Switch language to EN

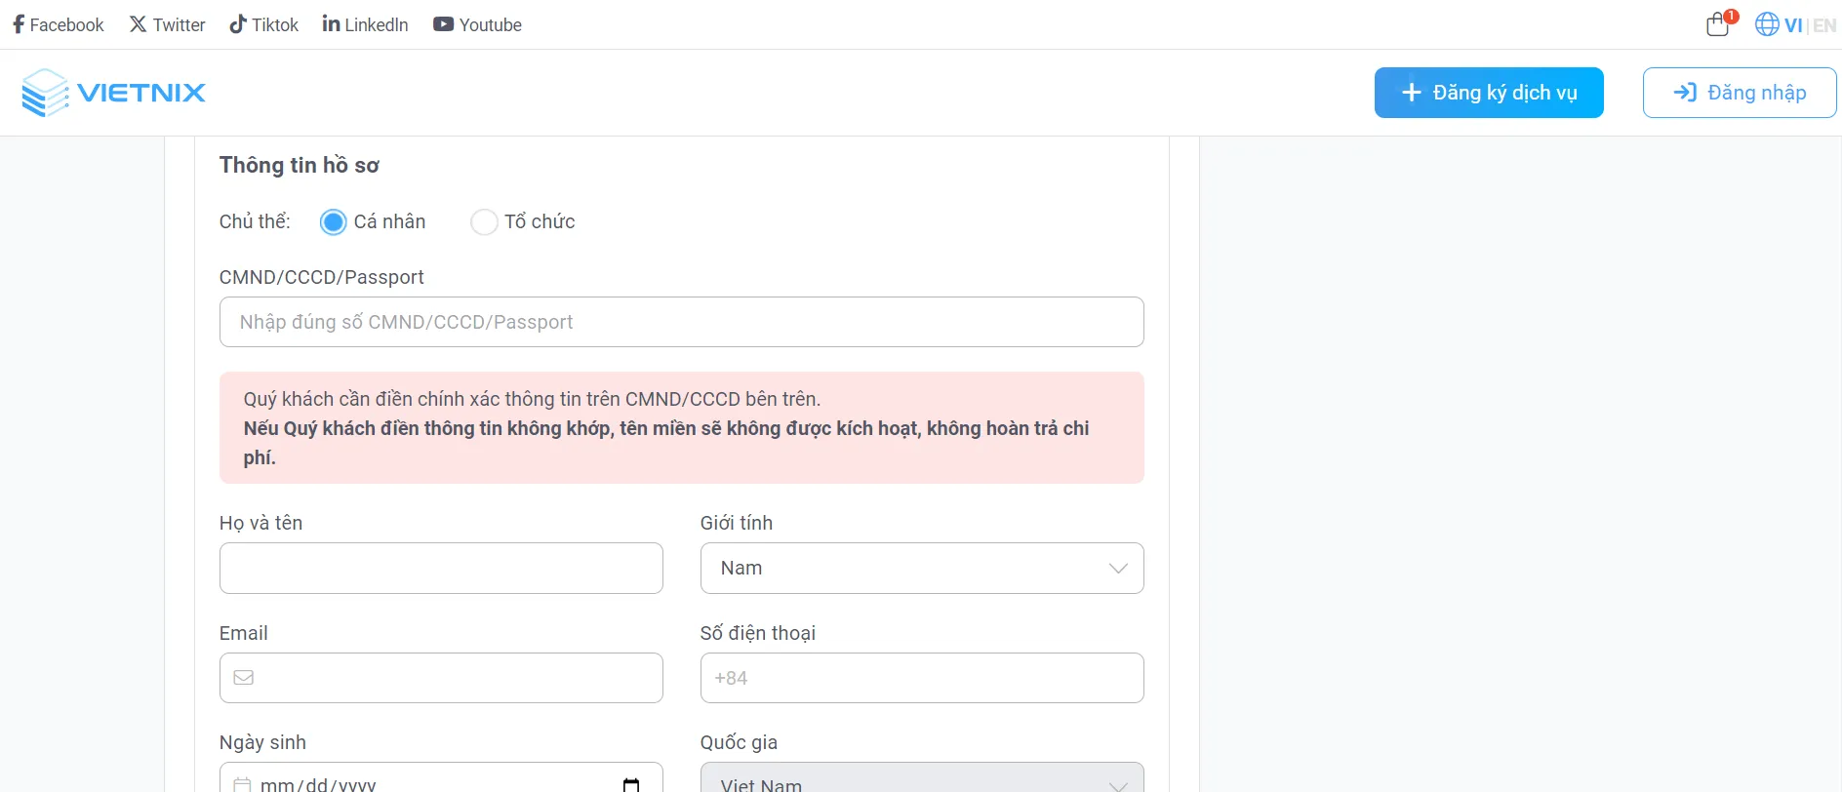[1824, 25]
